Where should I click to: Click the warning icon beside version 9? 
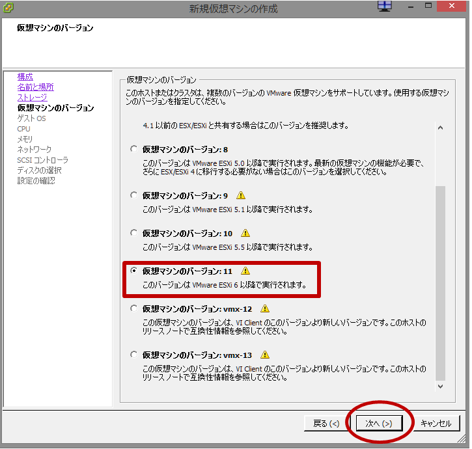[x=241, y=195]
